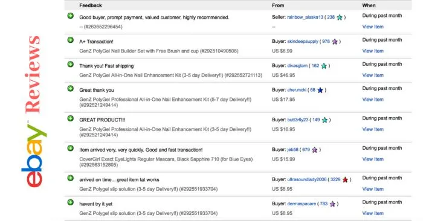Viewport: 423px width, 221px height.
Task: Click green plus icon beside 'Thank you! Fast shipping'
Action: (x=71, y=65)
